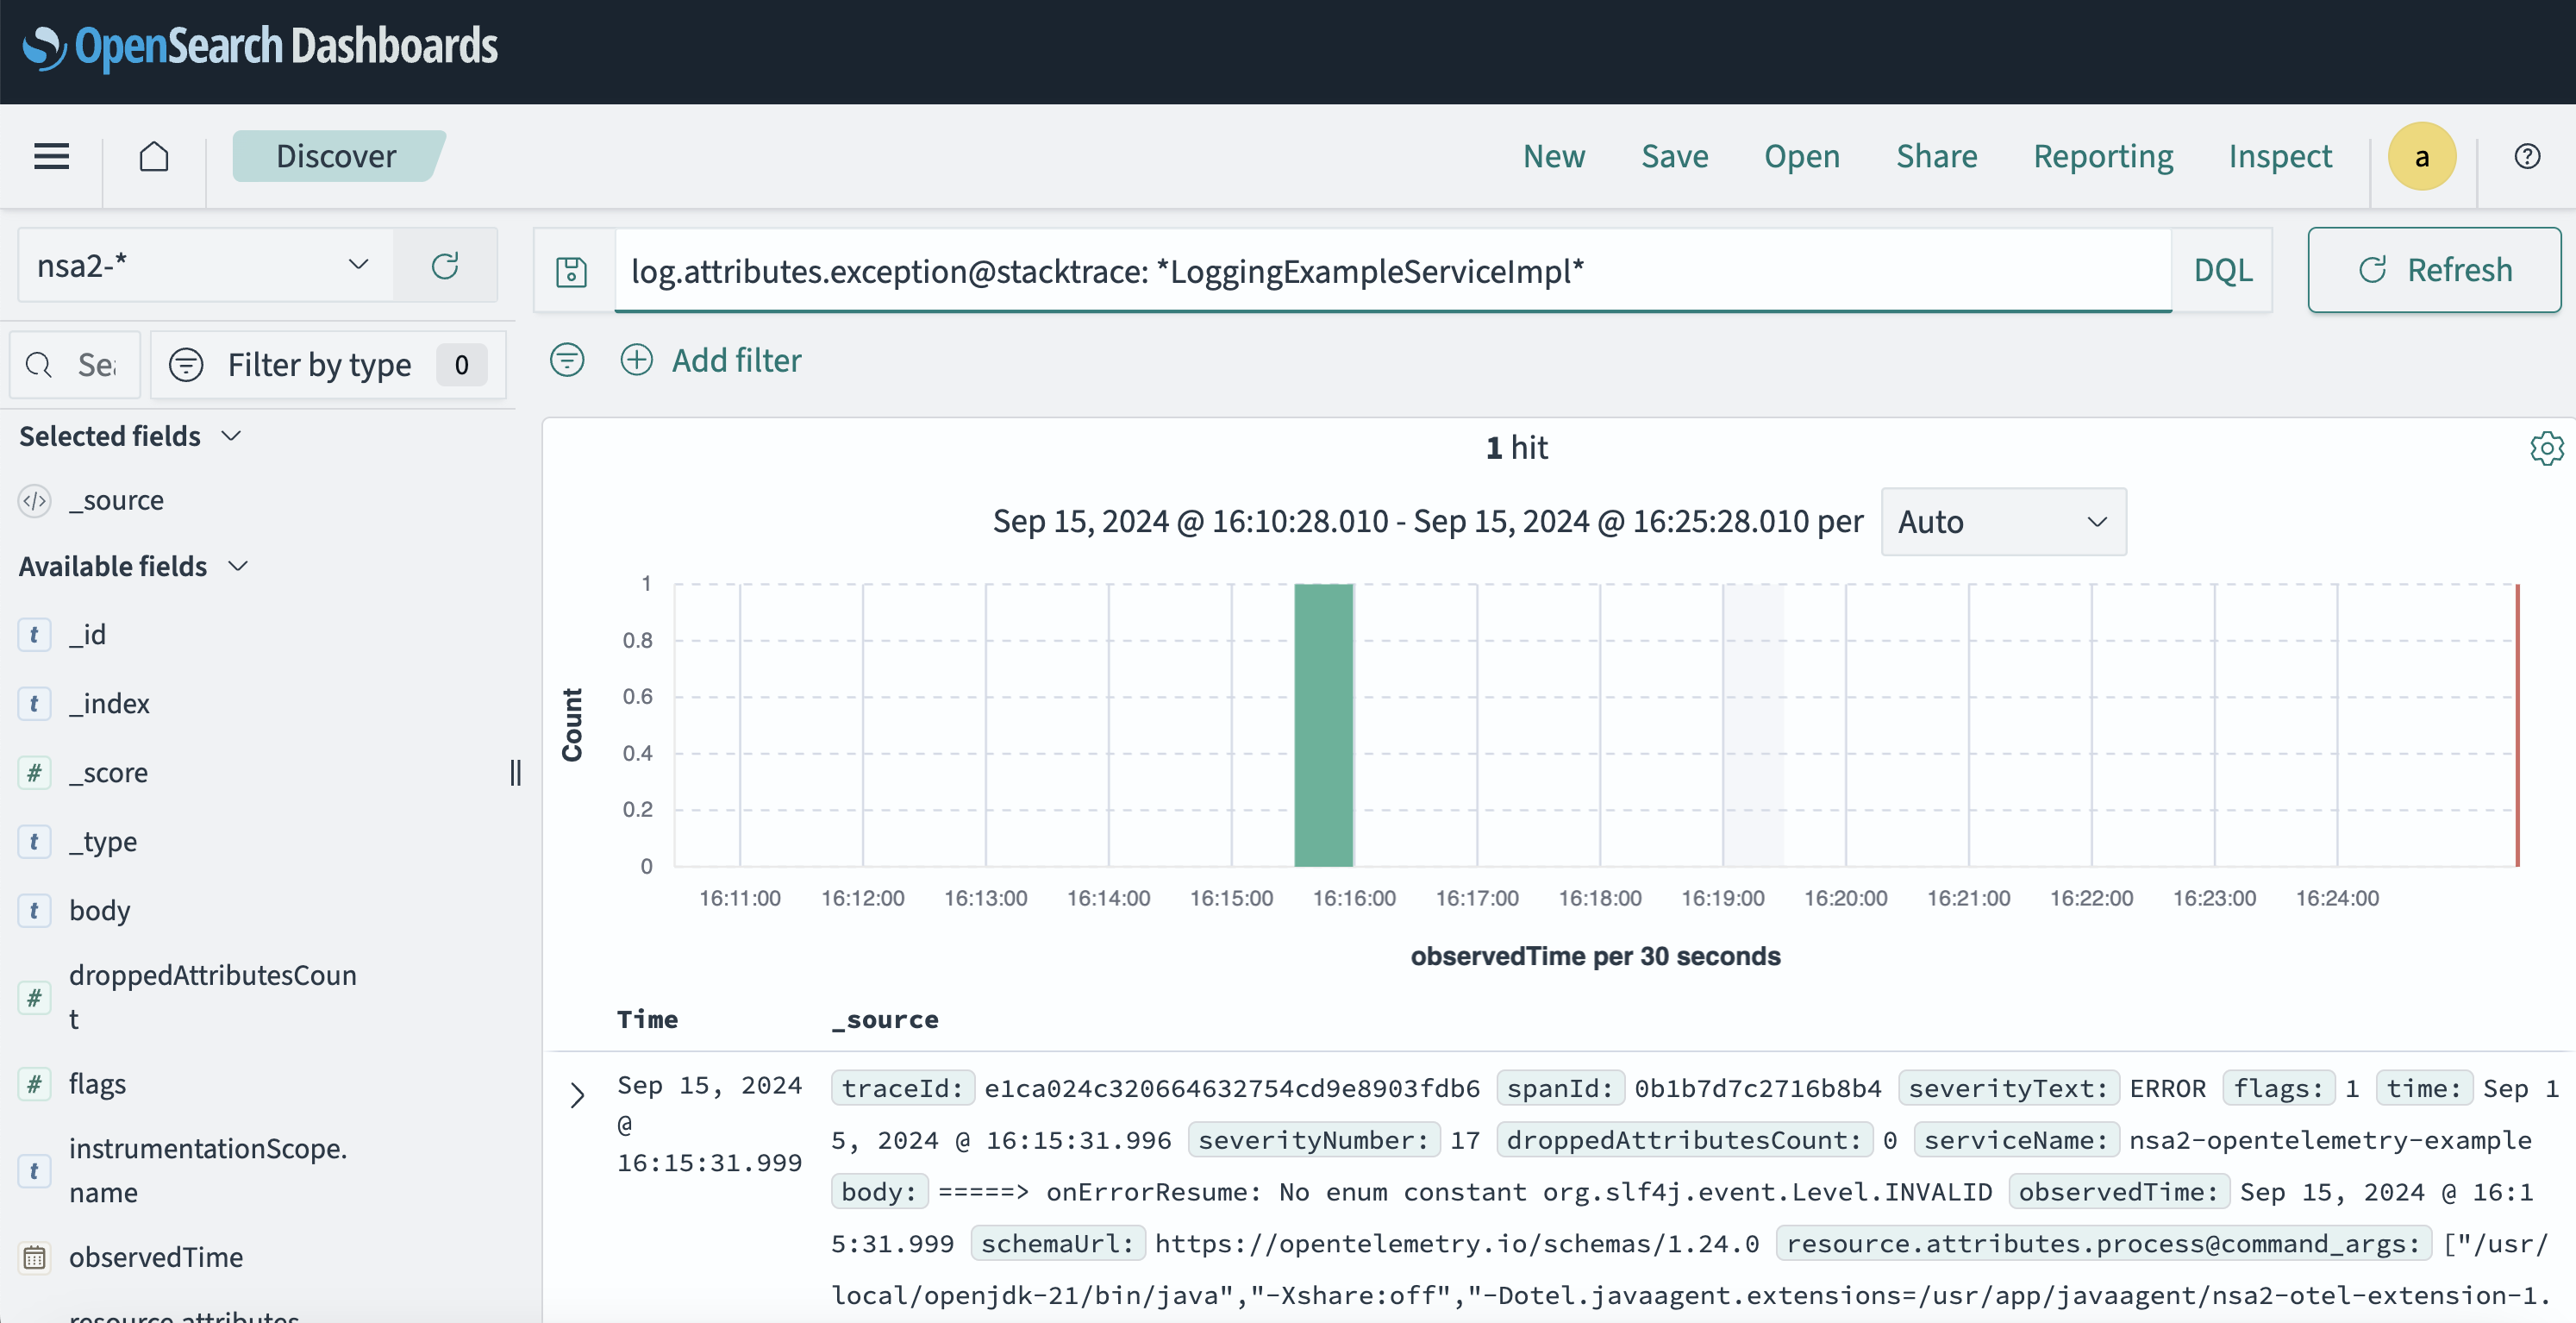Screen dimensions: 2576x1323
Task: Click inside the DQL query input field
Action: (x=1392, y=271)
